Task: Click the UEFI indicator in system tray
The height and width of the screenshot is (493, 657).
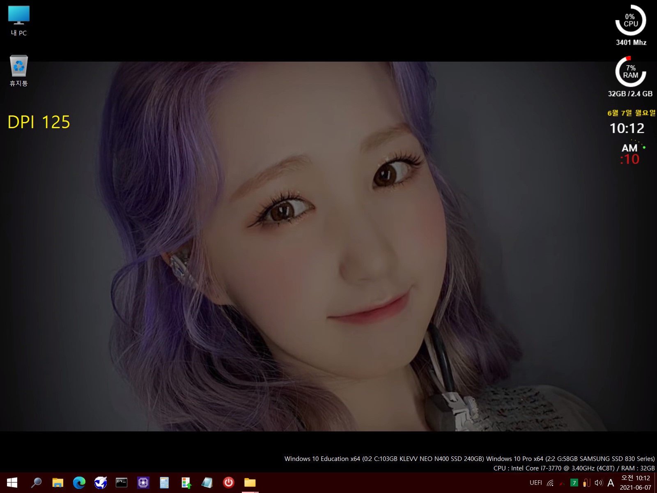Action: (x=536, y=483)
